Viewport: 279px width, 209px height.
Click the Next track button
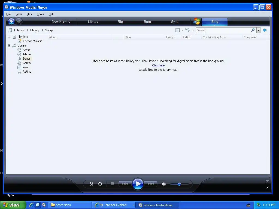point(151,184)
